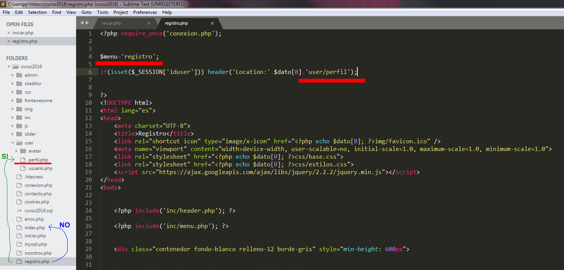
Task: Switch to the iniciar.php tab
Action: click(x=111, y=23)
